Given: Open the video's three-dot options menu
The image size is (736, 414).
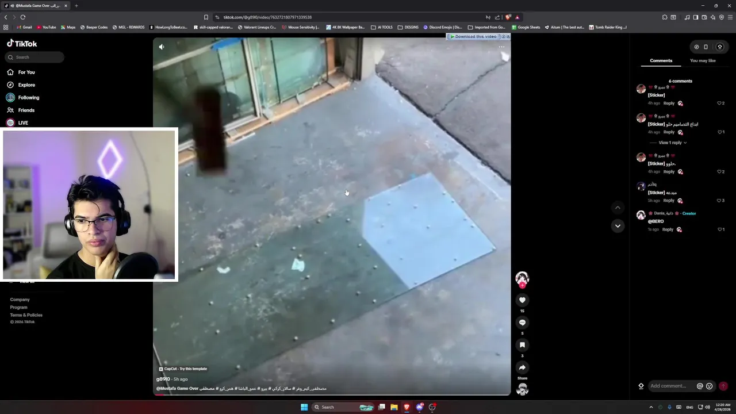Looking at the screenshot, I should pos(501,47).
